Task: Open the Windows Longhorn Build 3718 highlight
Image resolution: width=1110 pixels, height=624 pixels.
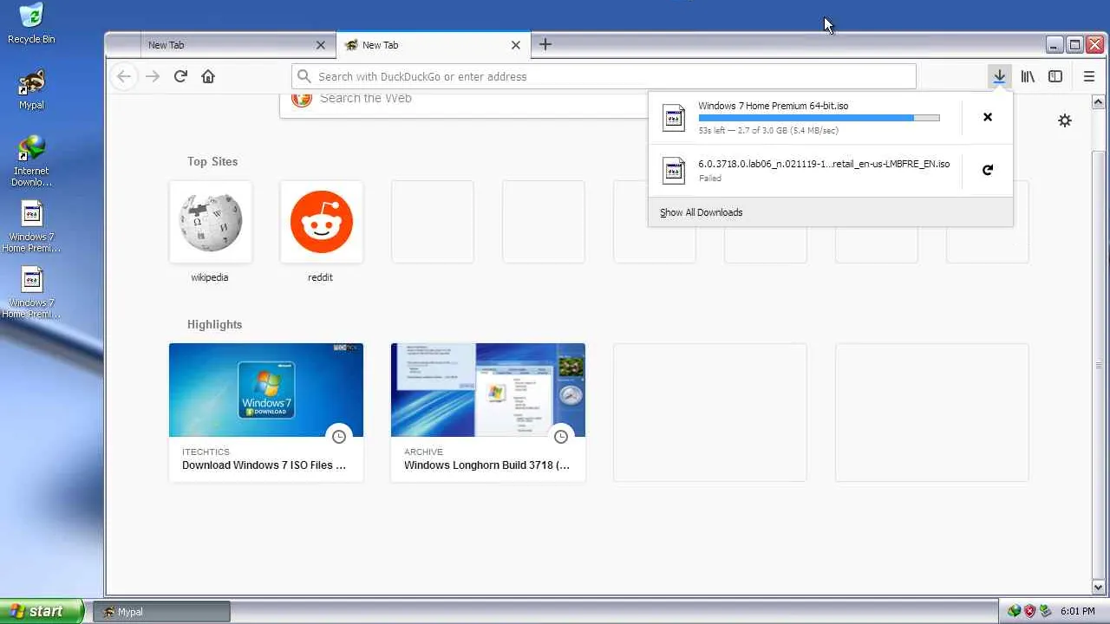Action: click(x=488, y=412)
